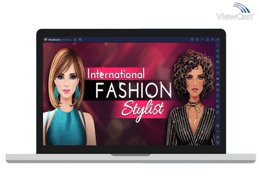The image size is (259, 178).
Task: Click the square play-button sidebar icon
Action: tap(218, 62)
